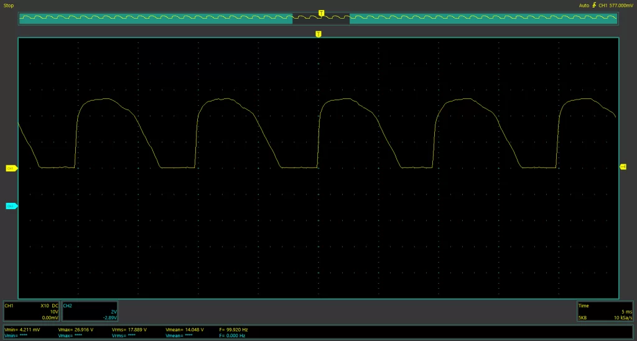Click the F= 99.920 Hz frequency measurement
This screenshot has width=637, height=341.
pyautogui.click(x=234, y=330)
